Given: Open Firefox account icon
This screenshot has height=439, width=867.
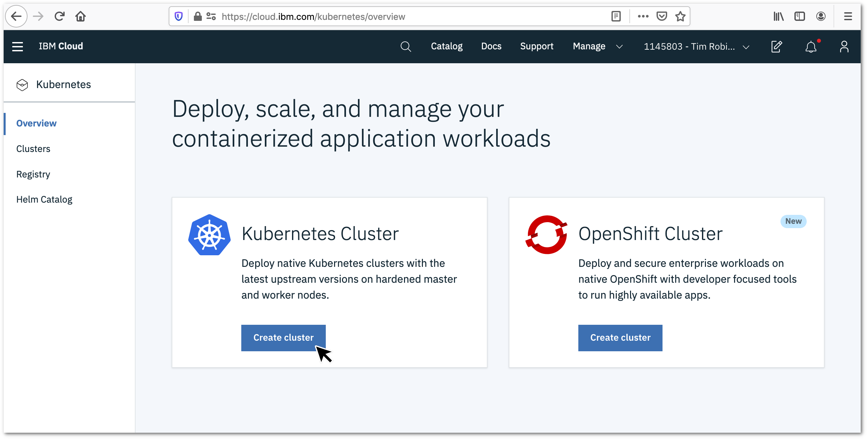Looking at the screenshot, I should [821, 16].
